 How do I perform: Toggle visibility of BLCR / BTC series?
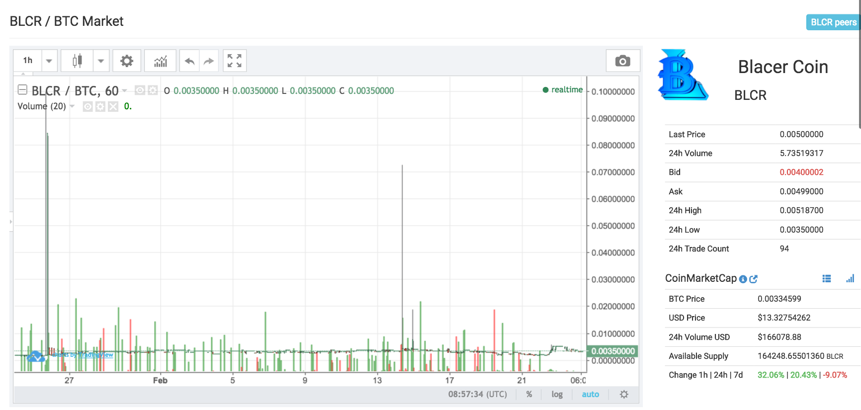140,90
